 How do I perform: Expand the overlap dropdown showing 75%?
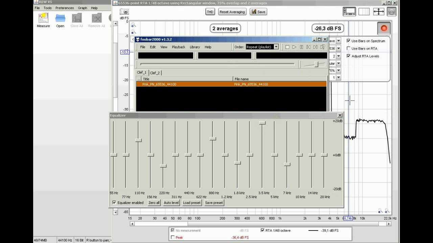click(x=338, y=71)
